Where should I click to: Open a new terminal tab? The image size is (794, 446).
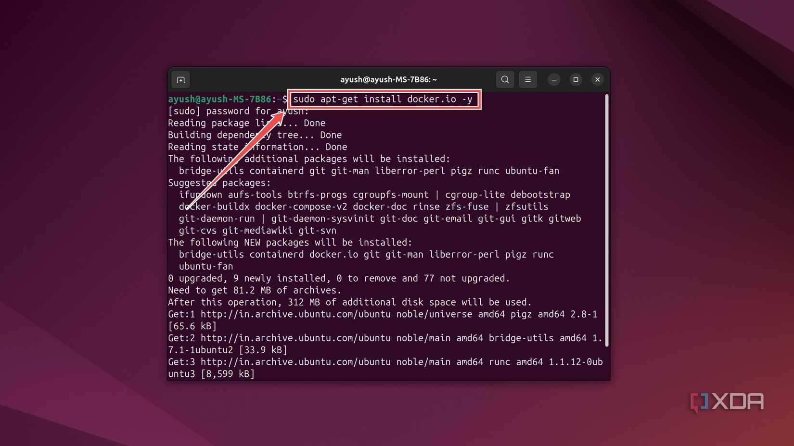tap(181, 80)
